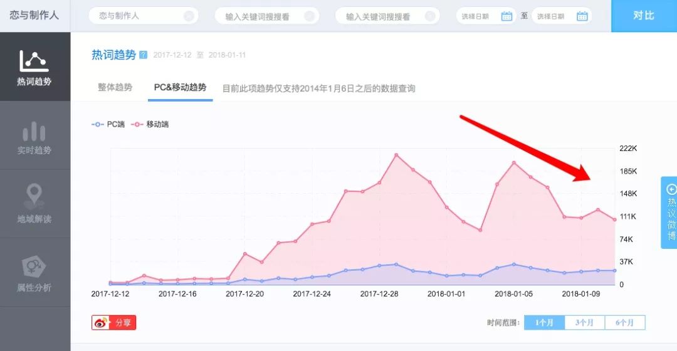677x351 pixels.
Task: Select the 1个月 time range
Action: (x=544, y=323)
